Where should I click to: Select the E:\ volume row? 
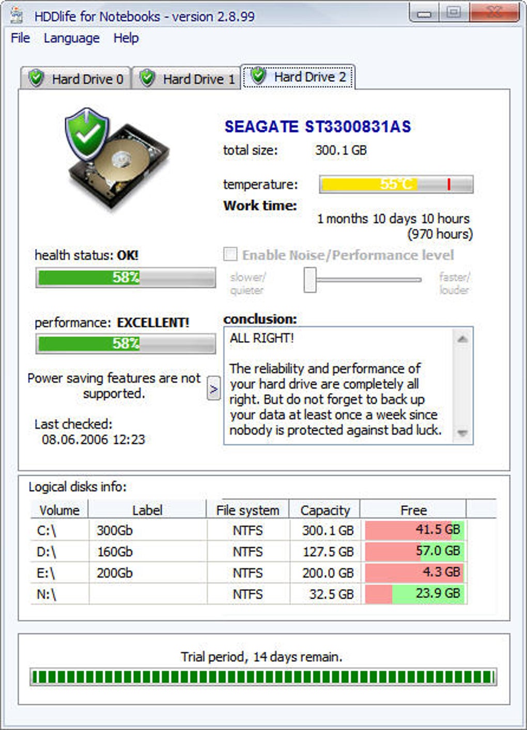click(249, 572)
